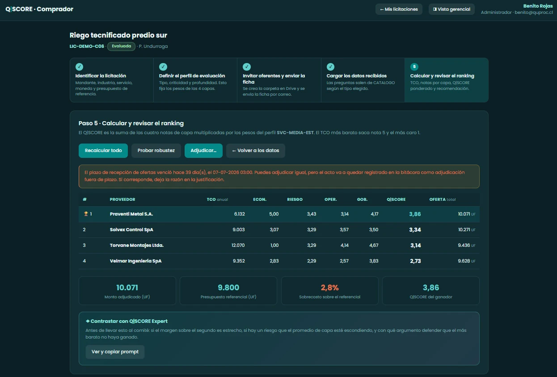The width and height of the screenshot is (557, 377).
Task: Click the Monto adjudicado 10.071 card
Action: pyautogui.click(x=127, y=291)
